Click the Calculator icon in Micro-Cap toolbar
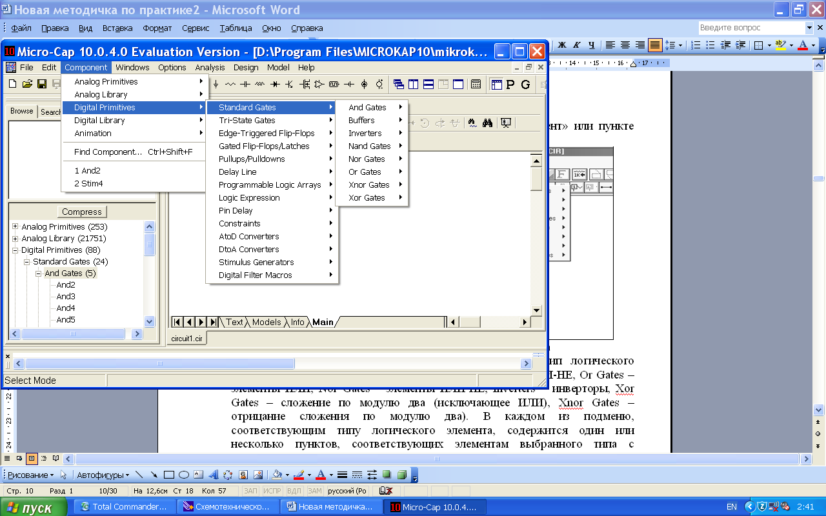 [x=476, y=84]
